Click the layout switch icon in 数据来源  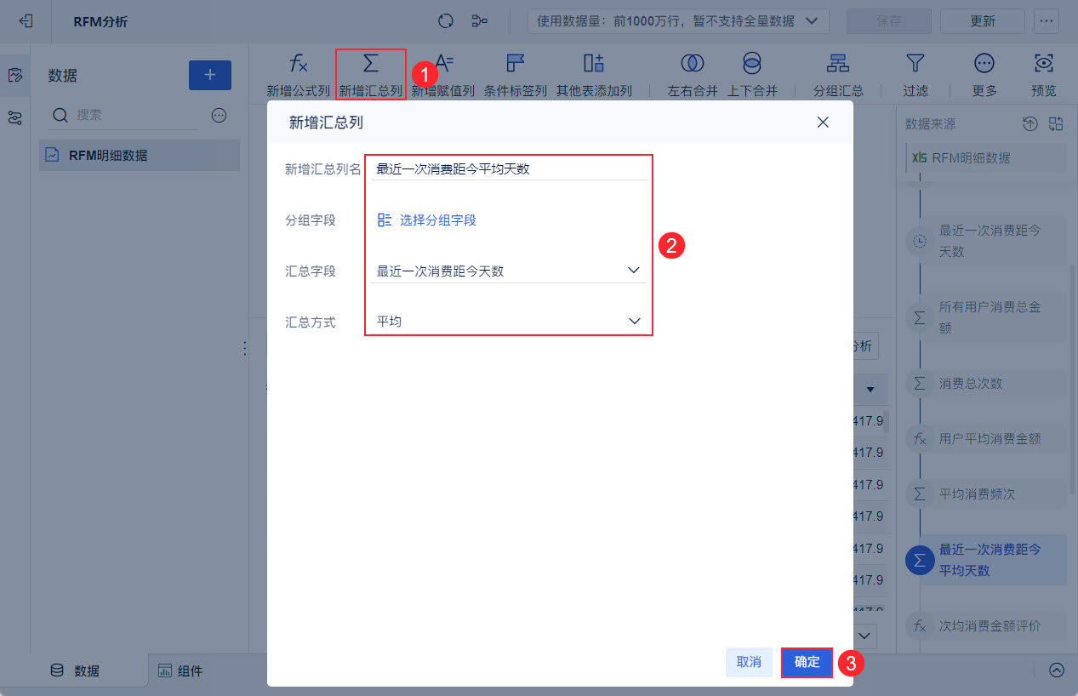click(x=1056, y=124)
